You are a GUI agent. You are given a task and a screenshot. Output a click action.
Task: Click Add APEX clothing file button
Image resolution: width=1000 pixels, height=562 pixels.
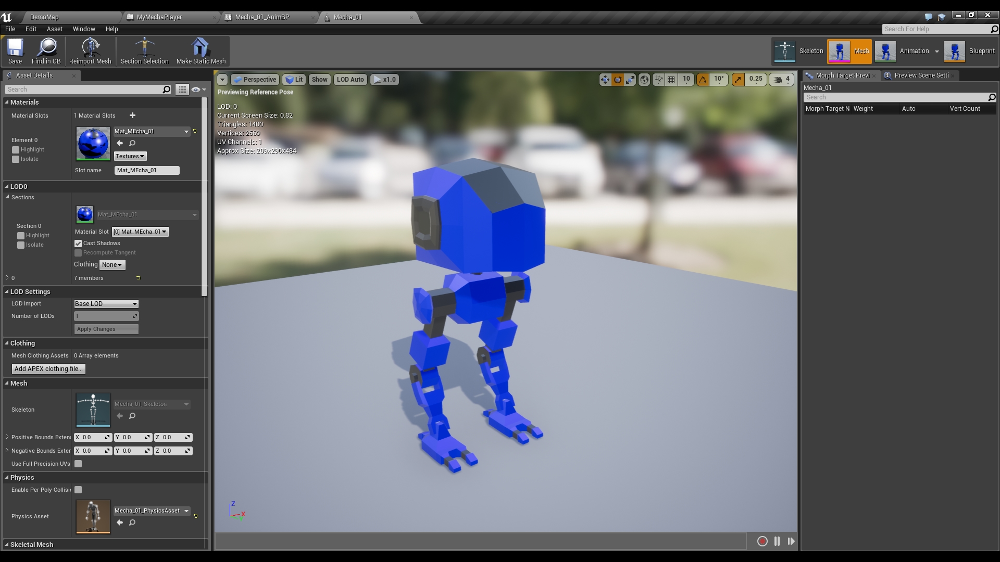[x=48, y=368]
